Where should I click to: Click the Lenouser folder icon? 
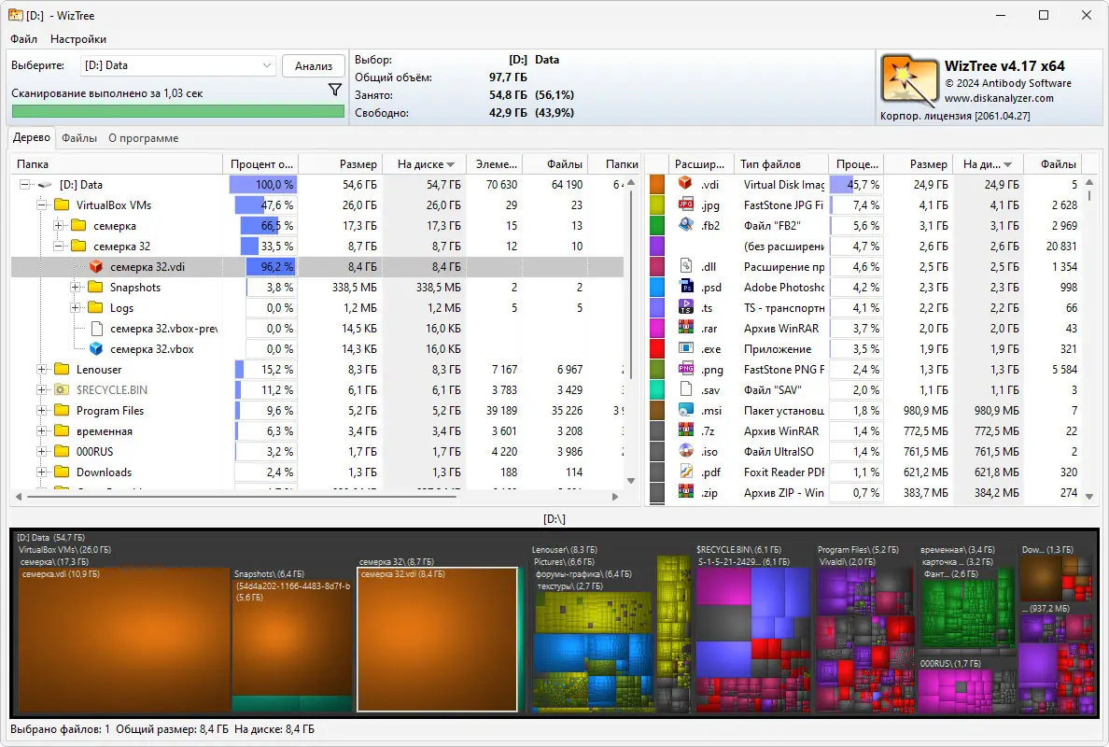coord(62,369)
